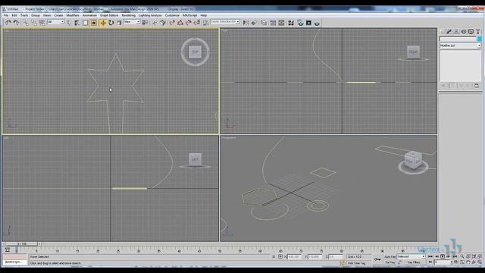
Task: Click the Select and Manipulate icon
Action: (155, 23)
